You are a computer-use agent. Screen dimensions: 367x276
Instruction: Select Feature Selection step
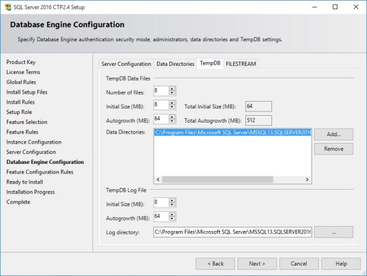(27, 122)
